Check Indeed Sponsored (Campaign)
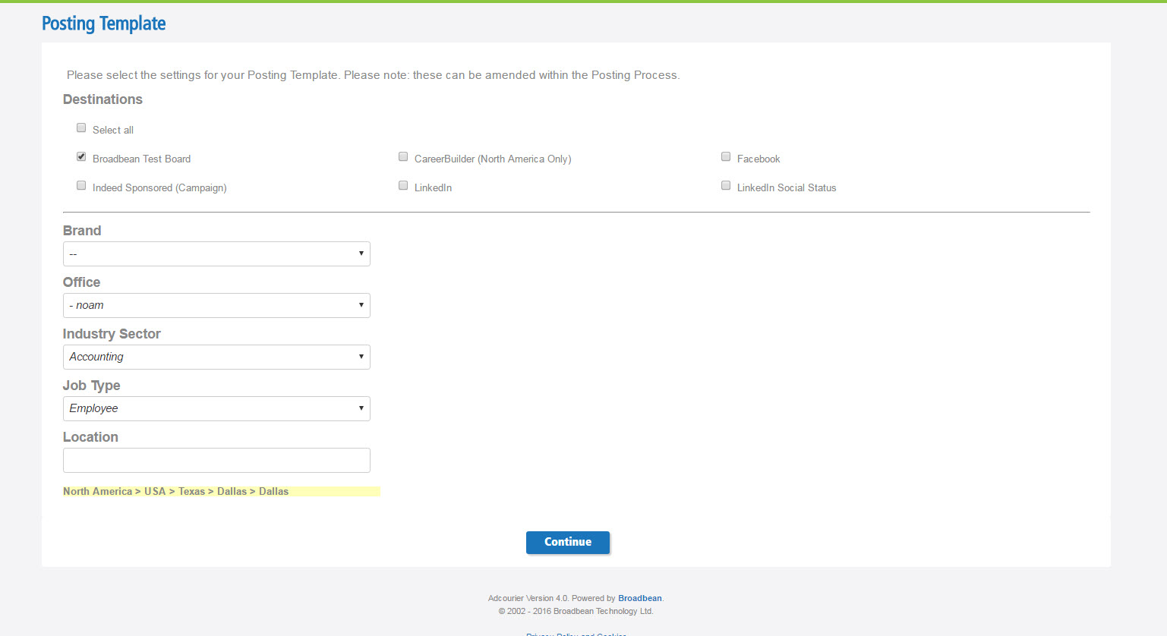Image resolution: width=1167 pixels, height=636 pixels. (x=81, y=185)
